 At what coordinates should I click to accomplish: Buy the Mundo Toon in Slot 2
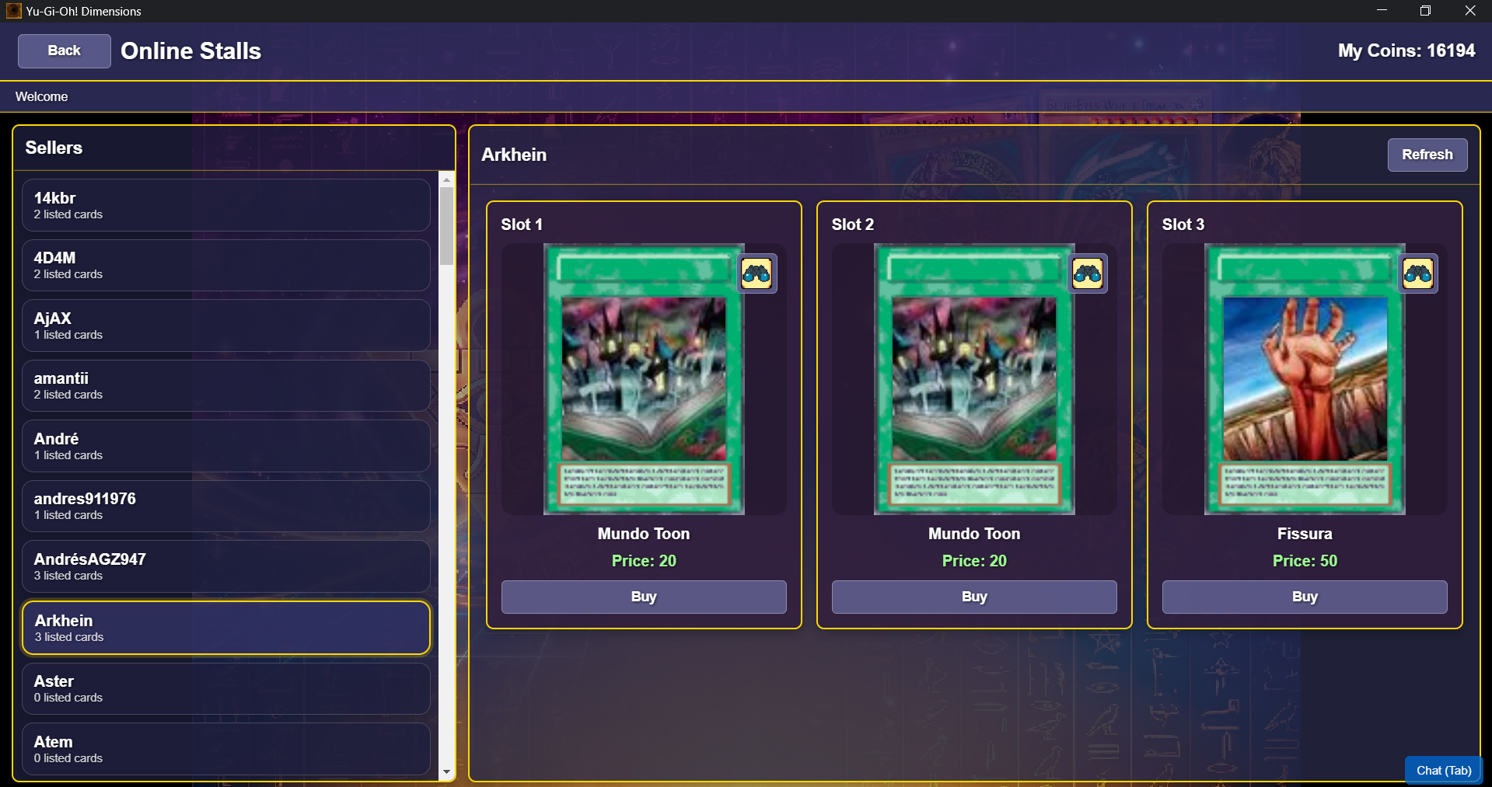[x=974, y=597]
